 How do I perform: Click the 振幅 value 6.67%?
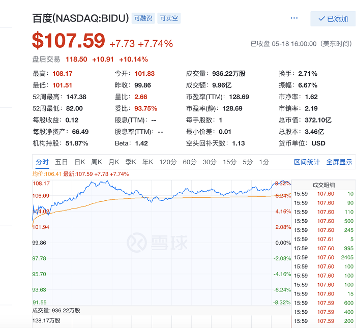pyautogui.click(x=308, y=85)
